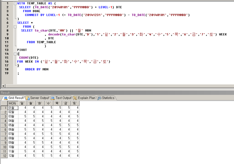Open the Text Output tab
234x164 pixels.
[x=62, y=98]
